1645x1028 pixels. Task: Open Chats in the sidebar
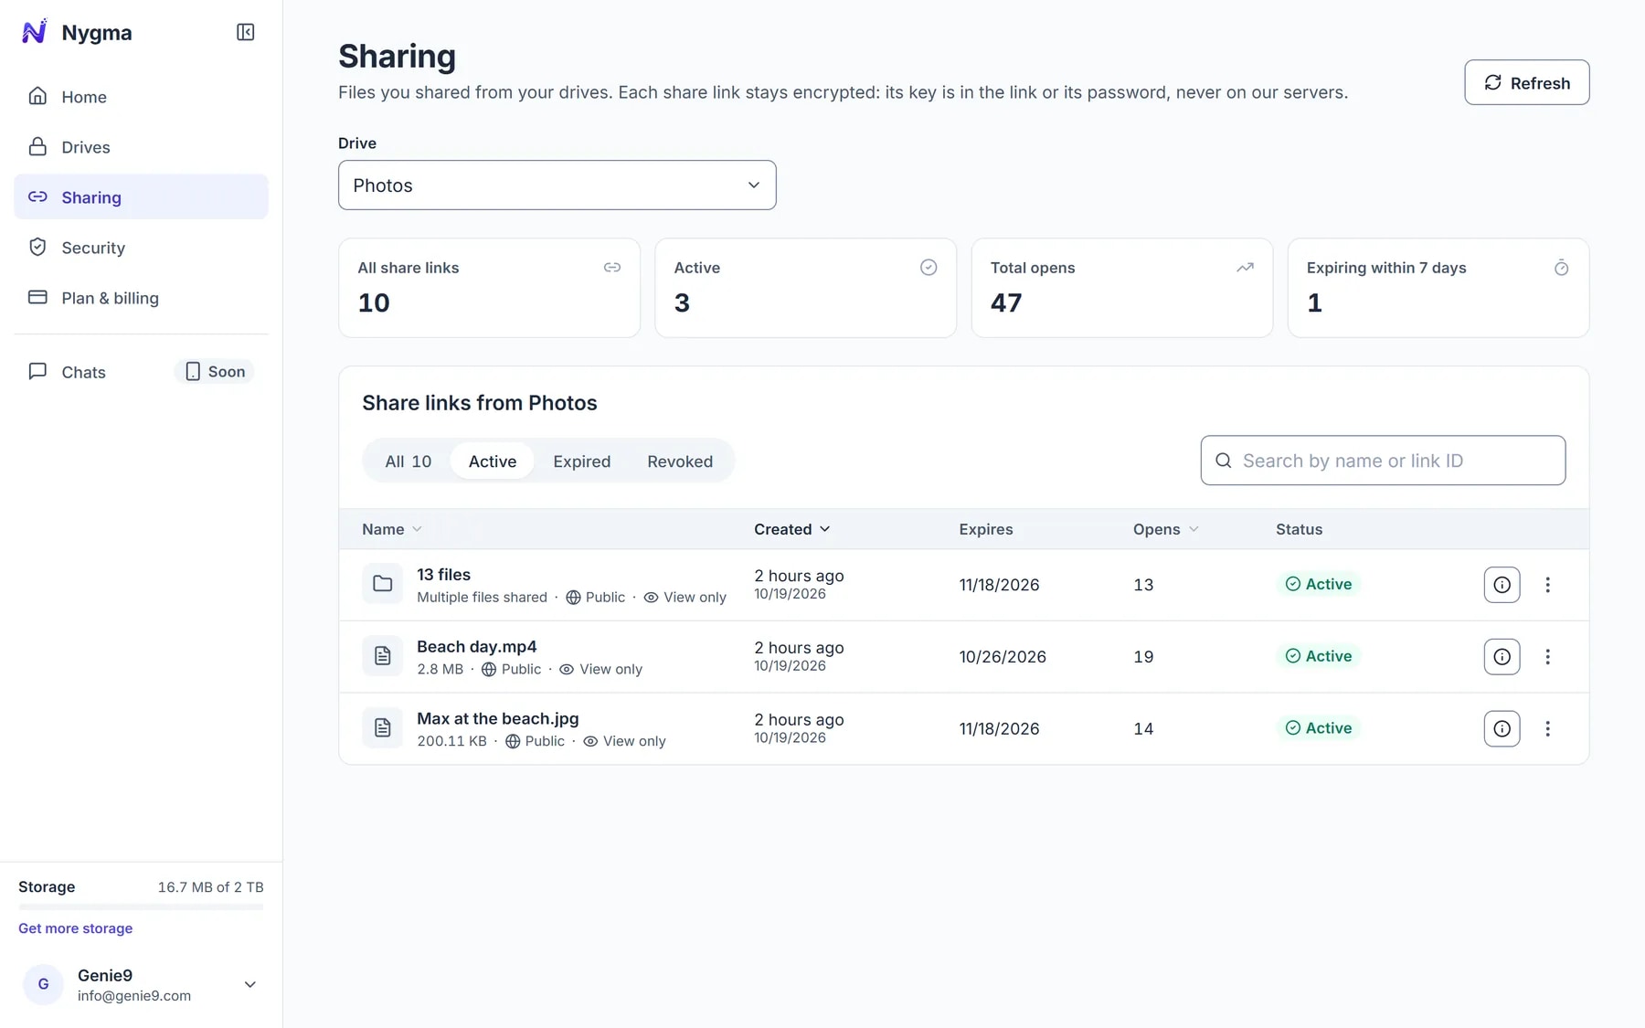[141, 372]
